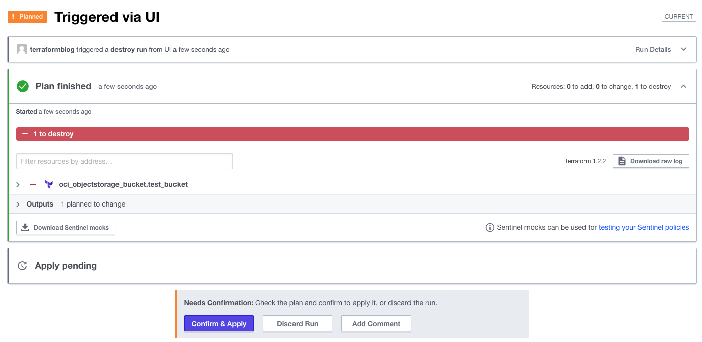Click the red minus destroy icon on the resource row

tap(33, 184)
